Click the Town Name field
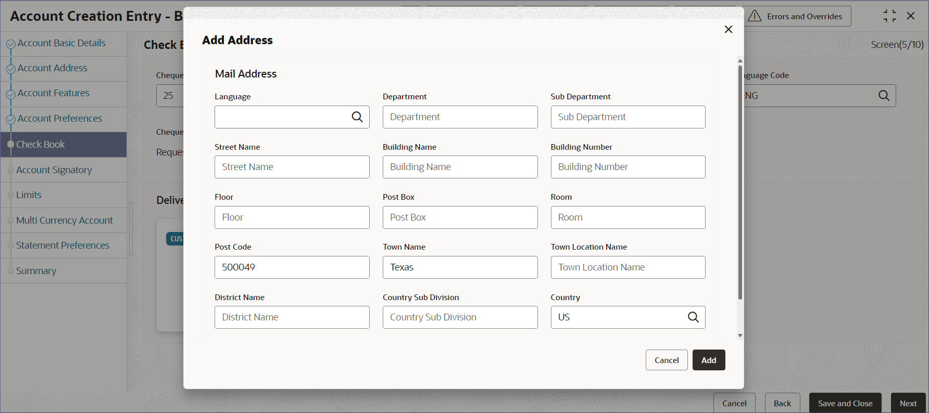 460,267
